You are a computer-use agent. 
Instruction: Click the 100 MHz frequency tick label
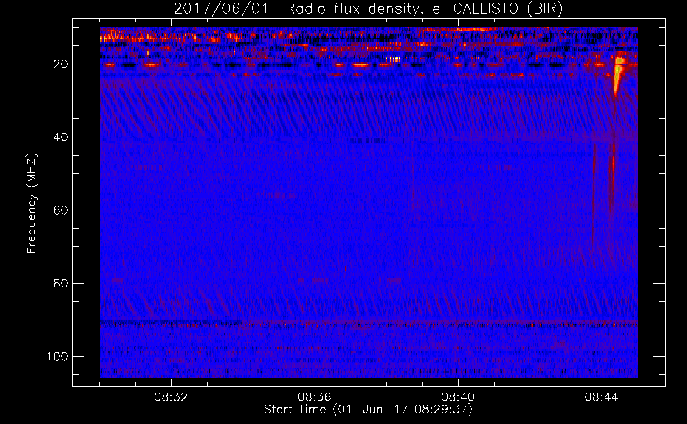point(57,357)
